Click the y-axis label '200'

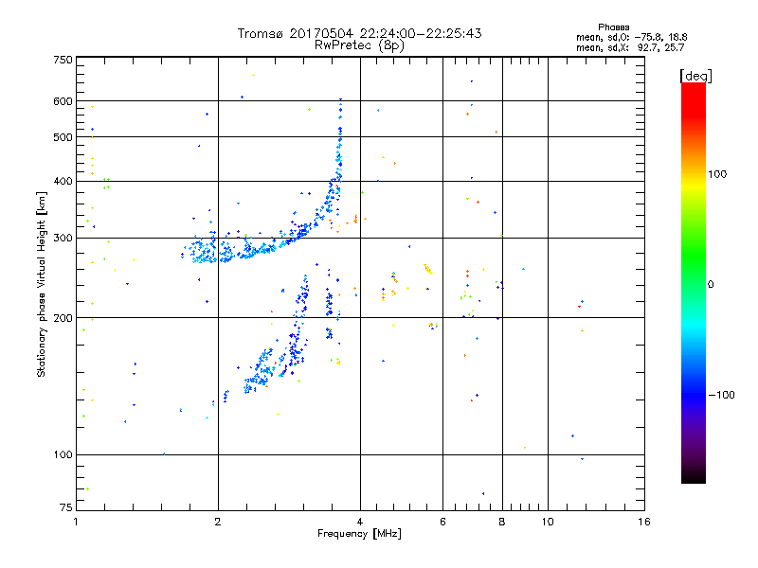coord(63,318)
